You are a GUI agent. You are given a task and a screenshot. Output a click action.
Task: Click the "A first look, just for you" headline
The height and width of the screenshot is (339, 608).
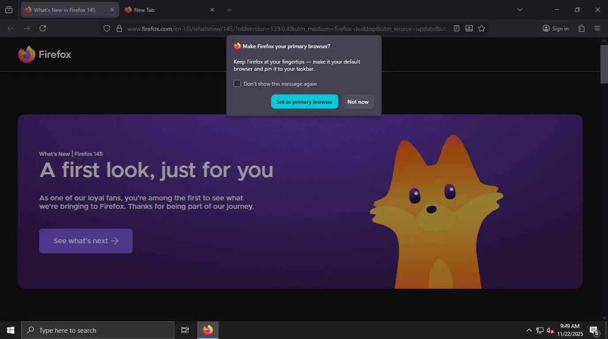(156, 170)
